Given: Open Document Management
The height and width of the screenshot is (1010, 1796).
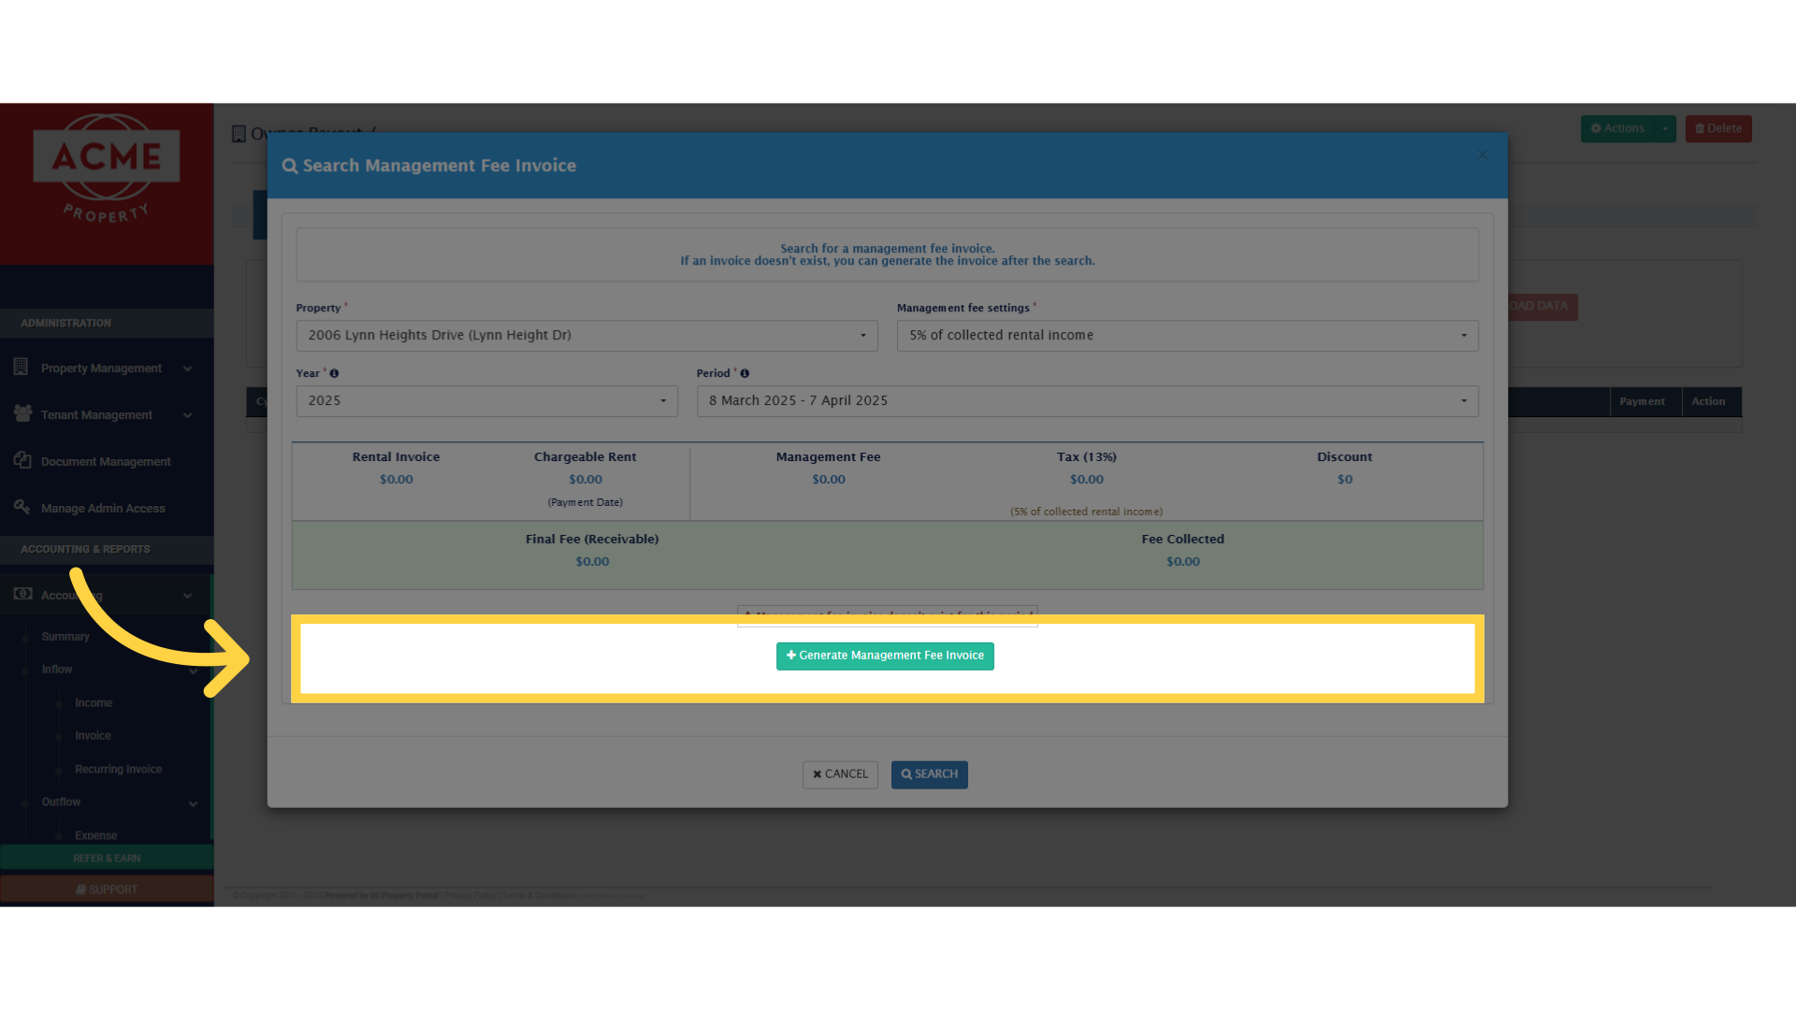Looking at the screenshot, I should click(107, 462).
